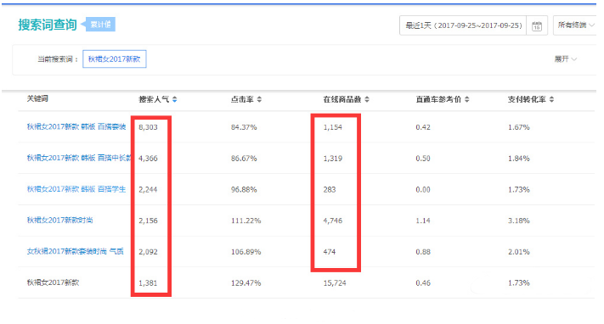This screenshot has height=324, width=604.
Task: Open keyword 秋裙女2017新款 韩版 百搭套装
Action: point(76,126)
